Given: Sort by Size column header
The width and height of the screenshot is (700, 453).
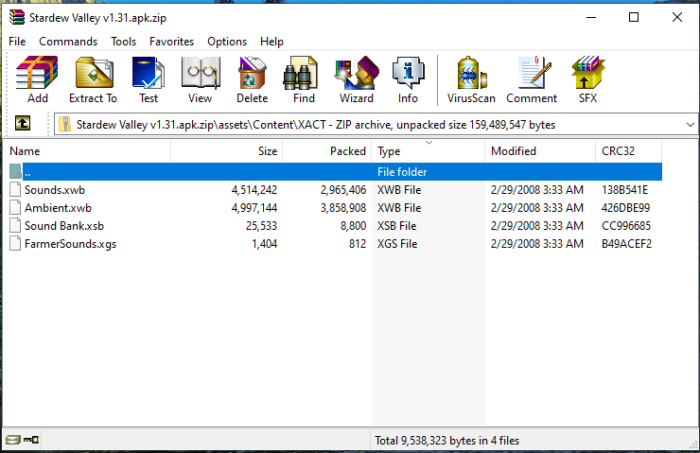Looking at the screenshot, I should [x=227, y=151].
